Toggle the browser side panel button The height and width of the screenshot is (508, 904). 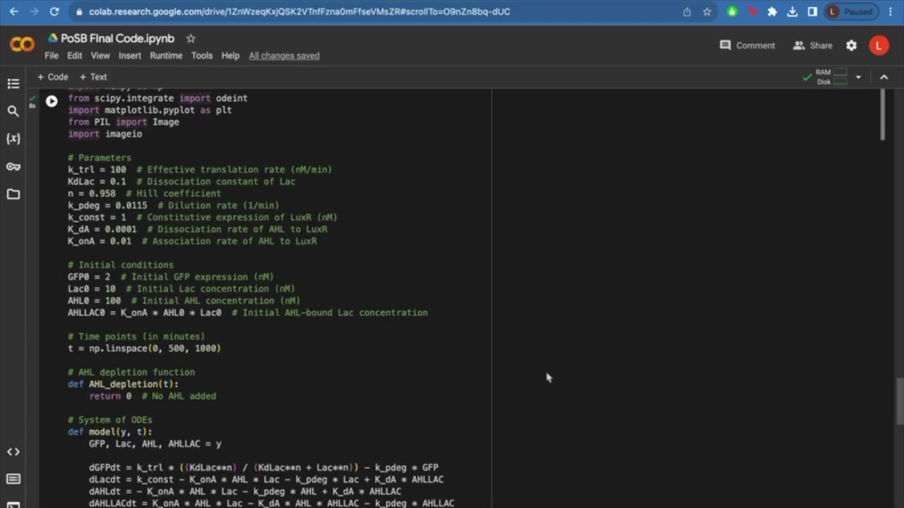click(812, 11)
